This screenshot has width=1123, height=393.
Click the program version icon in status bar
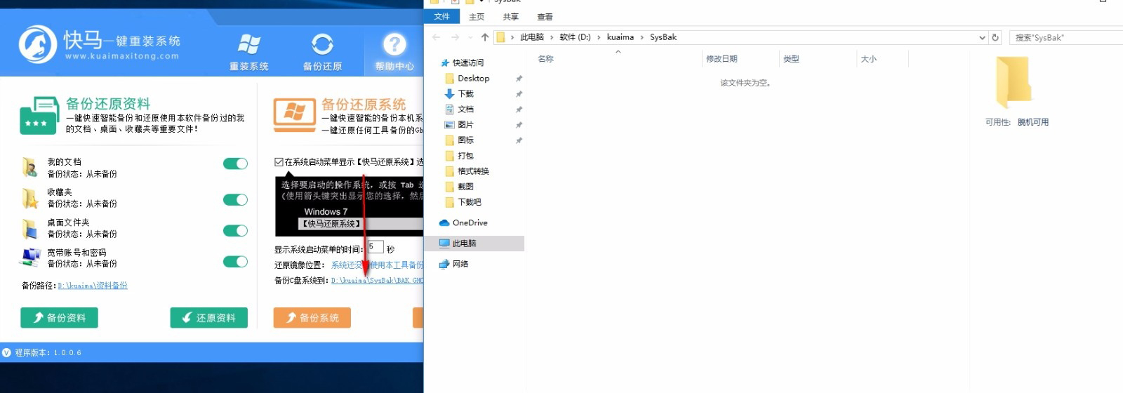click(x=7, y=353)
